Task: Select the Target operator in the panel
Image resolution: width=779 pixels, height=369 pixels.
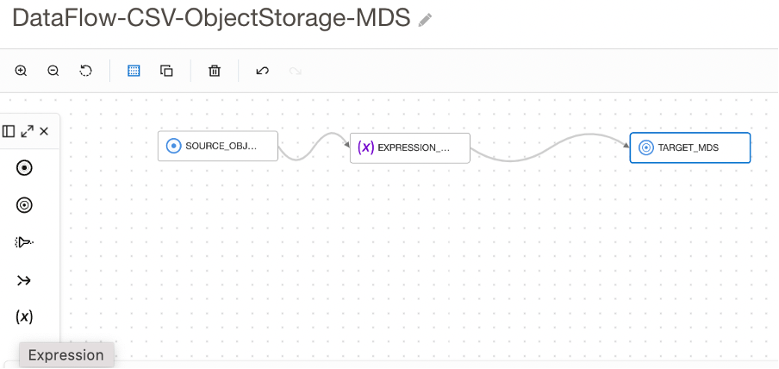Action: click(25, 205)
